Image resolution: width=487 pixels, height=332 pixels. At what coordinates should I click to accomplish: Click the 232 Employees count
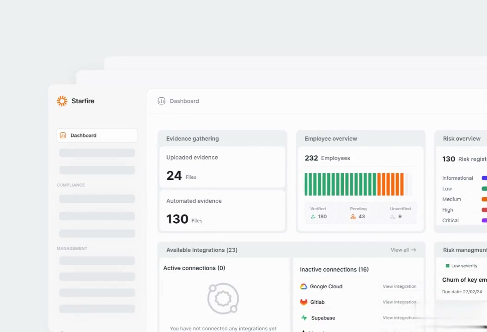point(327,158)
